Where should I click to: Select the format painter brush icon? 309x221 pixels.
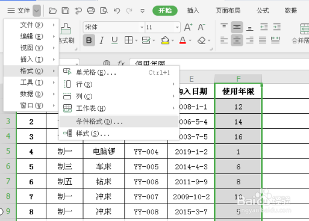(66, 29)
